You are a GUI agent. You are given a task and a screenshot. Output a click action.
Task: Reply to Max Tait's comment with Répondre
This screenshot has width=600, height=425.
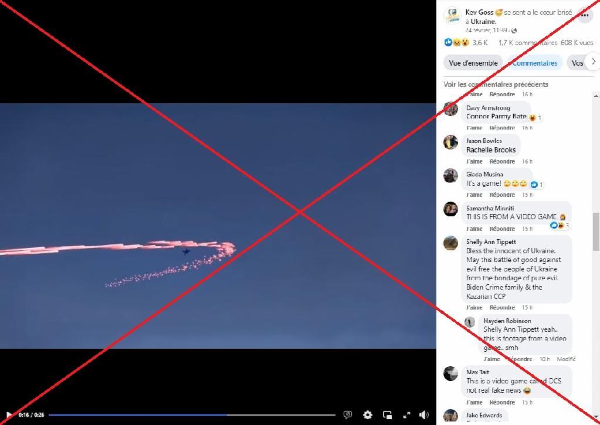click(502, 402)
